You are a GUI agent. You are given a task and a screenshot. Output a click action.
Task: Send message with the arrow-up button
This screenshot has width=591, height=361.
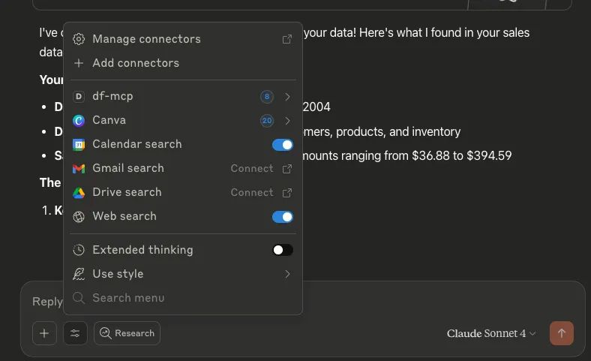pos(562,333)
